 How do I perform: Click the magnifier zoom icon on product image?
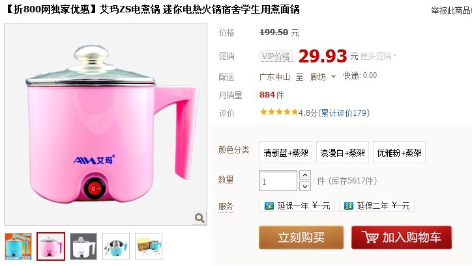pos(199,218)
